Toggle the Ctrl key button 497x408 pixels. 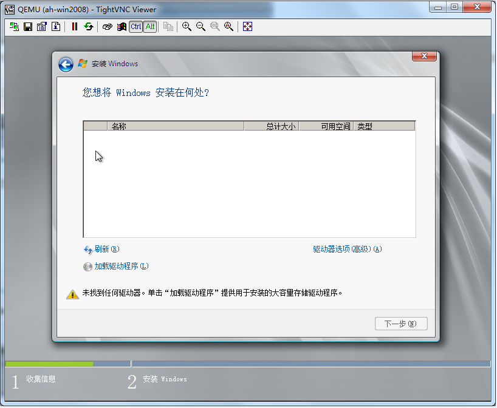135,27
